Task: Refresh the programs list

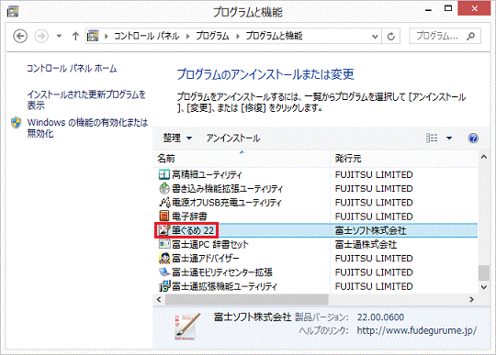Action: [391, 37]
